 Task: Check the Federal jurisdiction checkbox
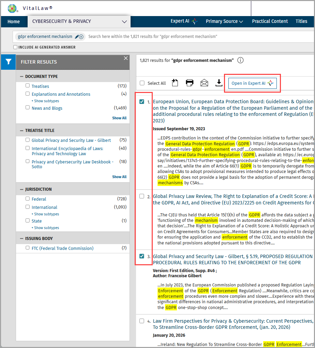(x=28, y=199)
